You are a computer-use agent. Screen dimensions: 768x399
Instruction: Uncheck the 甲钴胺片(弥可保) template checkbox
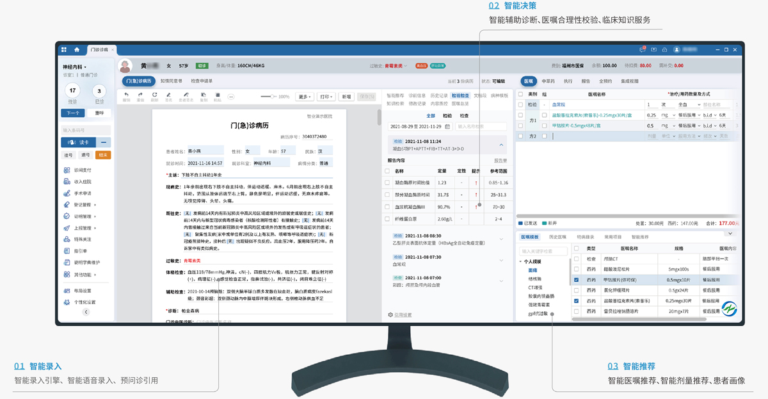click(x=577, y=280)
